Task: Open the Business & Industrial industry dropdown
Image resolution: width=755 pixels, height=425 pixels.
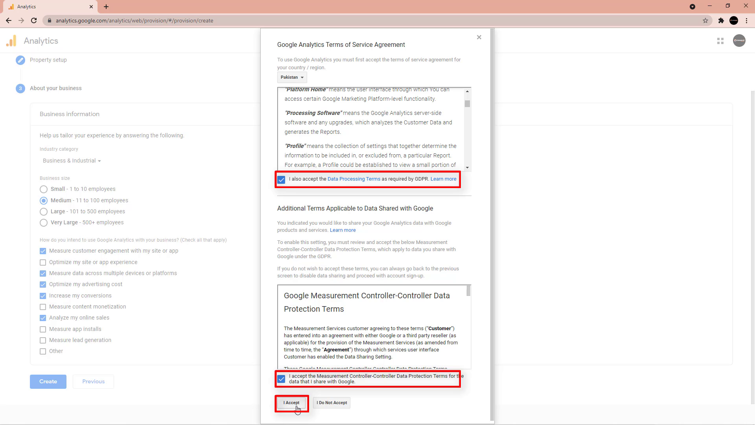Action: point(72,161)
